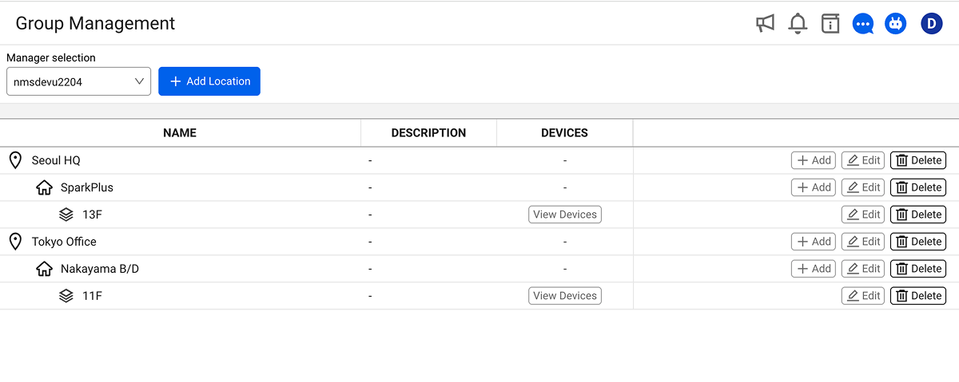The image size is (959, 382).
Task: Open the notifications bell icon
Action: coord(798,24)
